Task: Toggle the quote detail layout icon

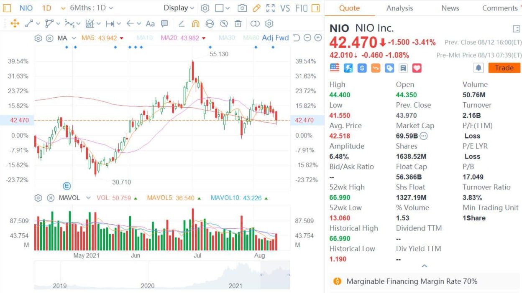Action: [x=516, y=29]
